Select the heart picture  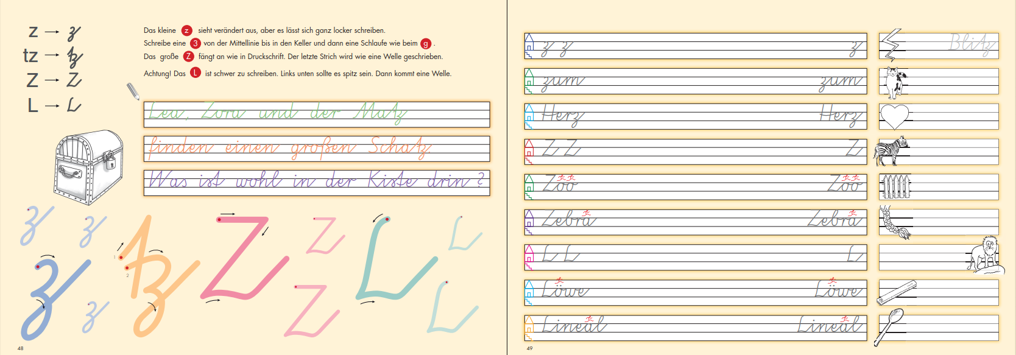coord(894,116)
